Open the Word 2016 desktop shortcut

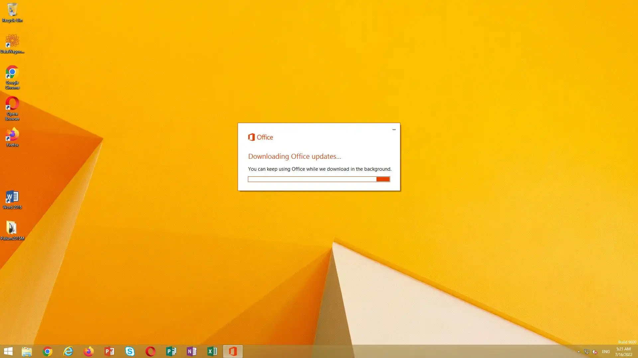click(12, 199)
